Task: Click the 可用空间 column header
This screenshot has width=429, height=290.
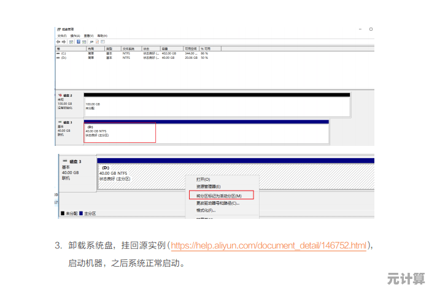Action: (191, 48)
